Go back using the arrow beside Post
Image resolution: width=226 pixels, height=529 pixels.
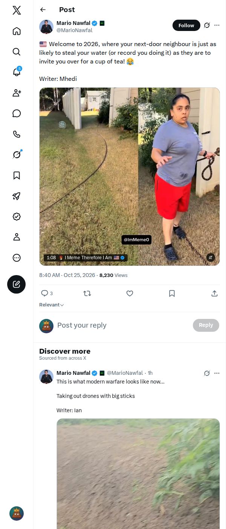click(43, 10)
